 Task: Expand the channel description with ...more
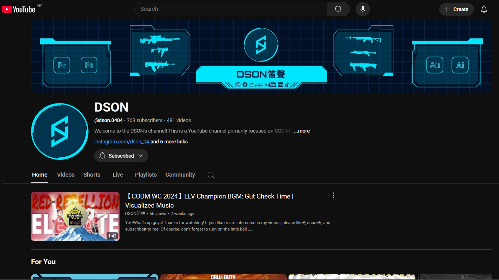click(x=301, y=131)
